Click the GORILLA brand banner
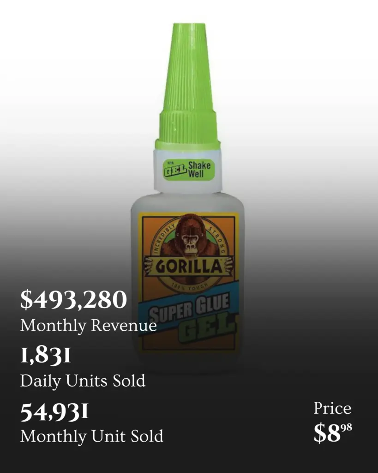The width and height of the screenshot is (378, 473). (190, 266)
